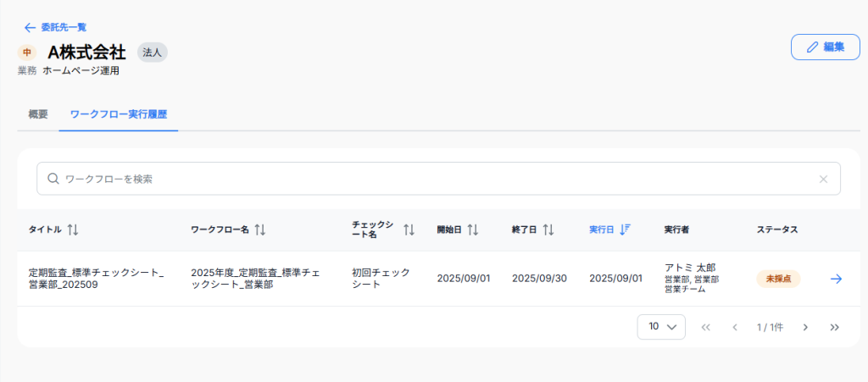Viewport: 868px width, 382px height.
Task: Switch to the 概要 tab
Action: [38, 114]
